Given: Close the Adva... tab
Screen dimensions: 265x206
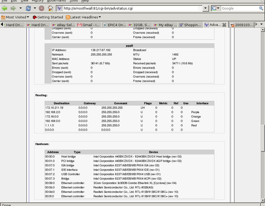Looking at the screenshot, I should pyautogui.click(x=224, y=25).
